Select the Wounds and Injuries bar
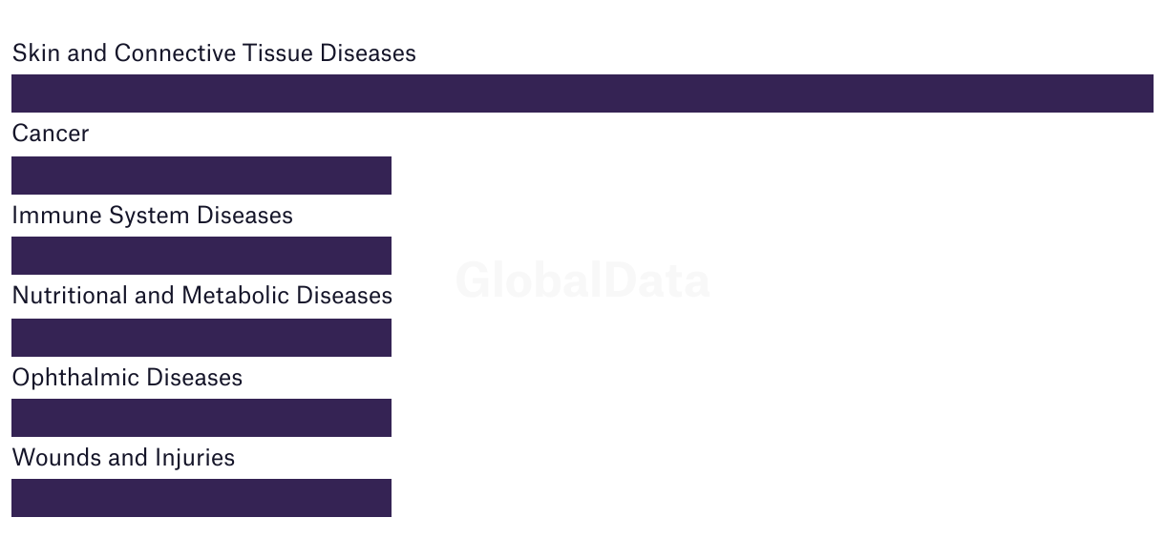Screen dimensions: 1165x559 201,498
